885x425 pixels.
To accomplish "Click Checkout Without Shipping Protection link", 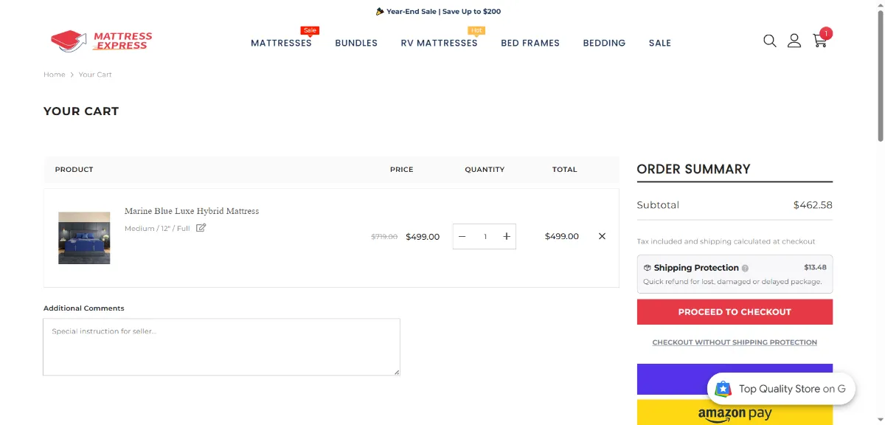I will (735, 342).
